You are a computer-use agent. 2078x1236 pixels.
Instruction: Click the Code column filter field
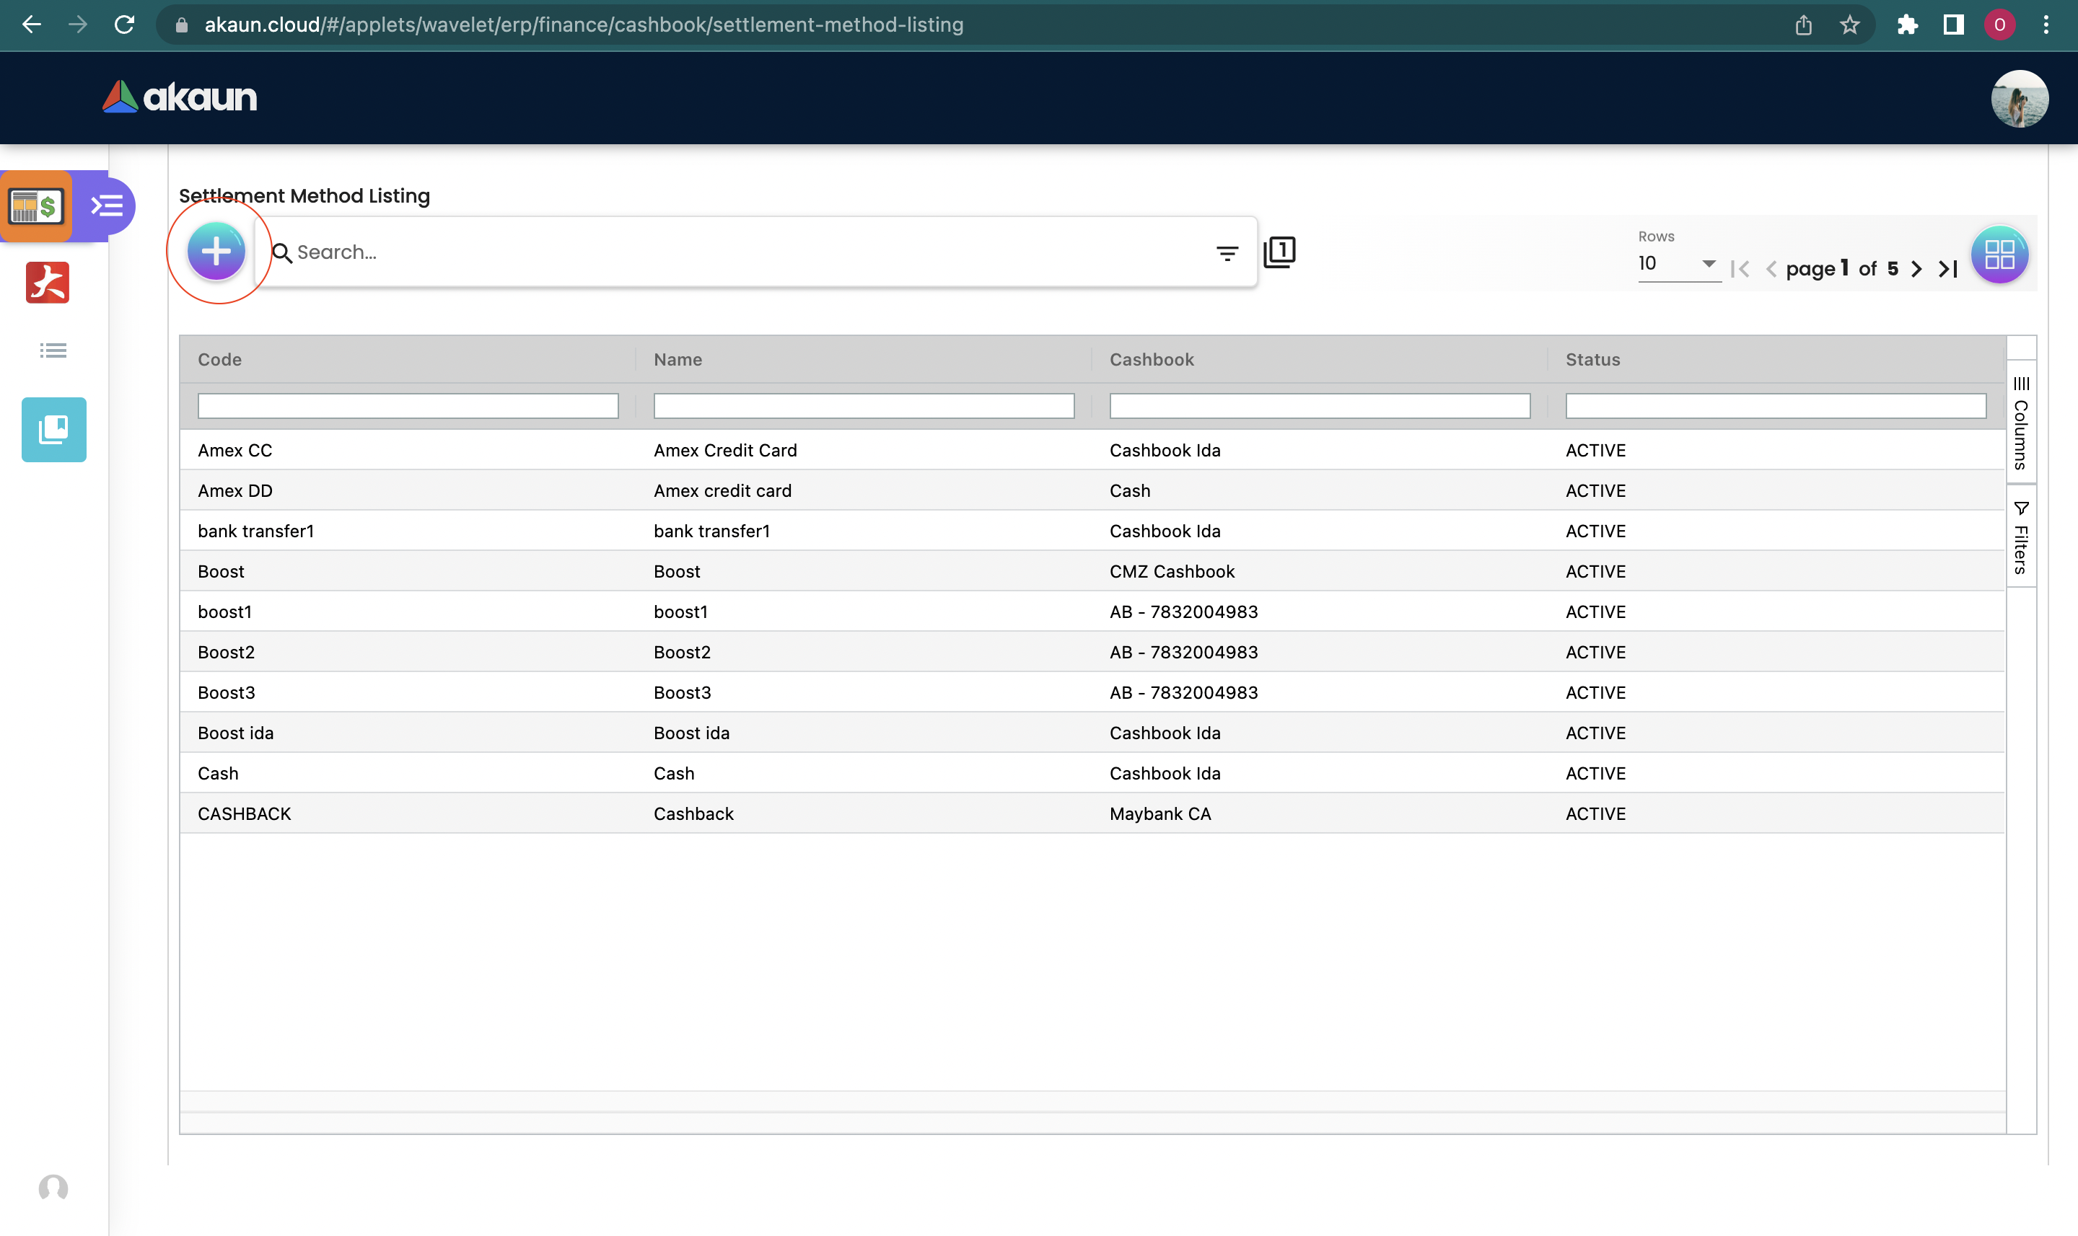tap(408, 407)
